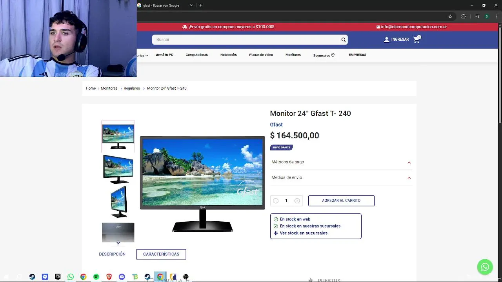Open Chrome three-dot menu
The image size is (502, 282).
496,16
